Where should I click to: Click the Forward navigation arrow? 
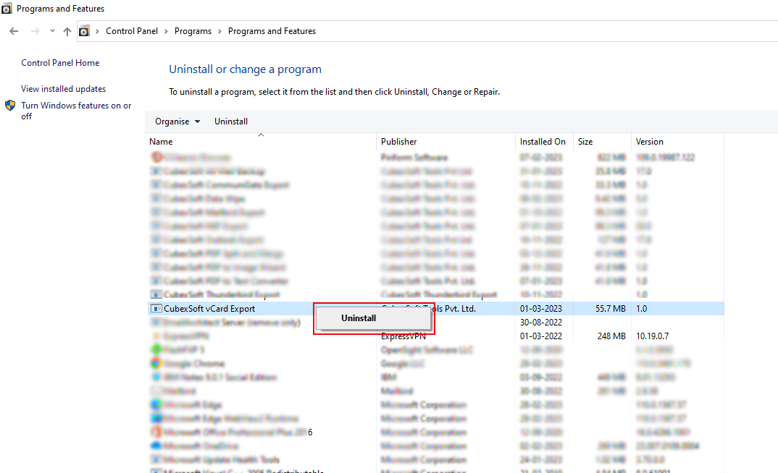point(35,31)
